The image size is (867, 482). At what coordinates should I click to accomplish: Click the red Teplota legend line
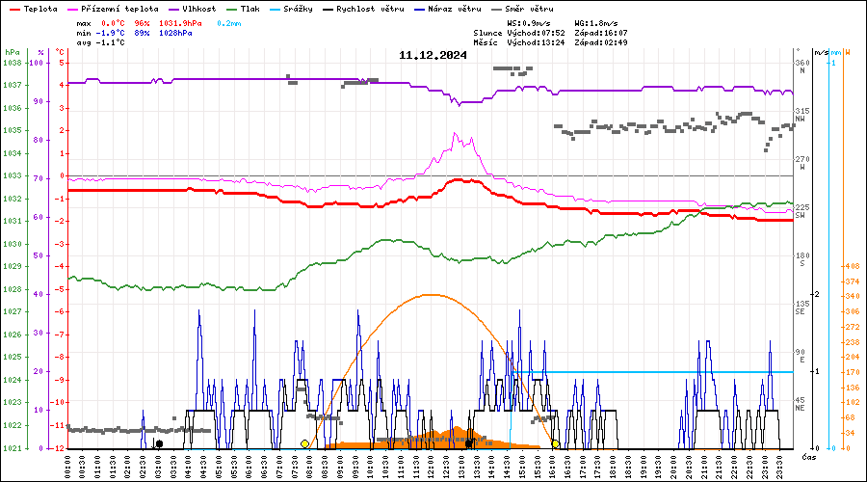(13, 9)
